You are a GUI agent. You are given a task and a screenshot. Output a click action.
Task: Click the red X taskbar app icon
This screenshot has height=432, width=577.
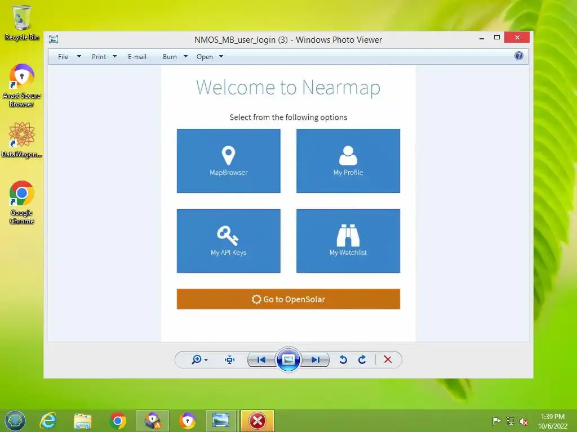(258, 421)
